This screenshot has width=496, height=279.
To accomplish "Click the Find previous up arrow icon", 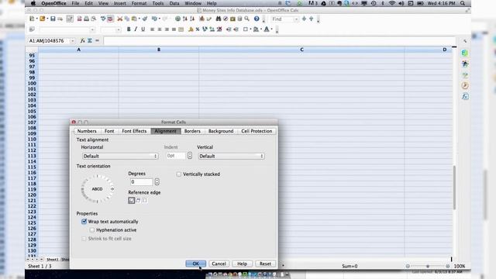I will (312, 19).
